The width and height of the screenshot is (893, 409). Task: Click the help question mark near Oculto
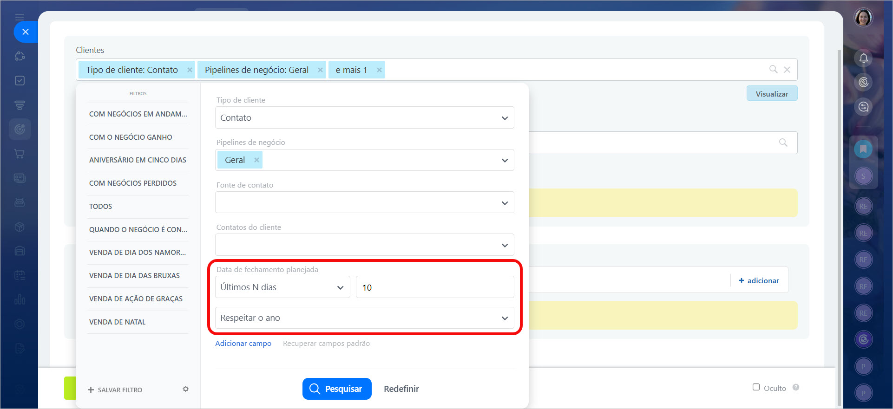[x=796, y=388]
